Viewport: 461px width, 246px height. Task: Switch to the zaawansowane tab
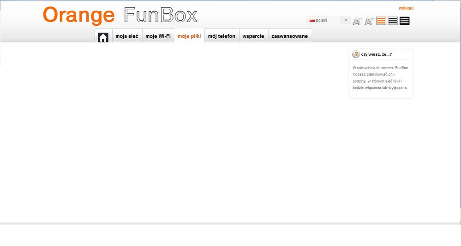[290, 36]
